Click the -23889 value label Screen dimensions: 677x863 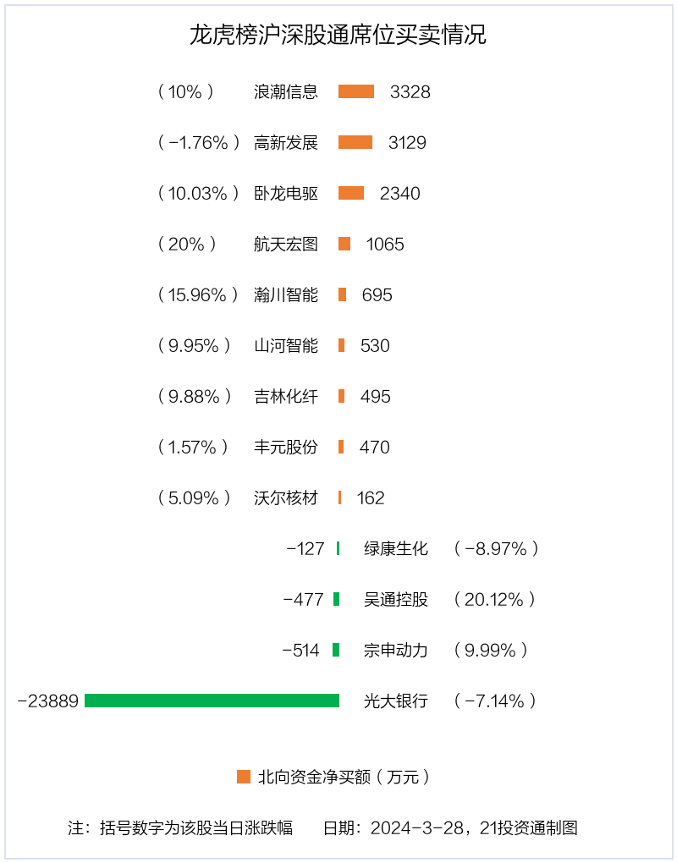click(x=48, y=701)
